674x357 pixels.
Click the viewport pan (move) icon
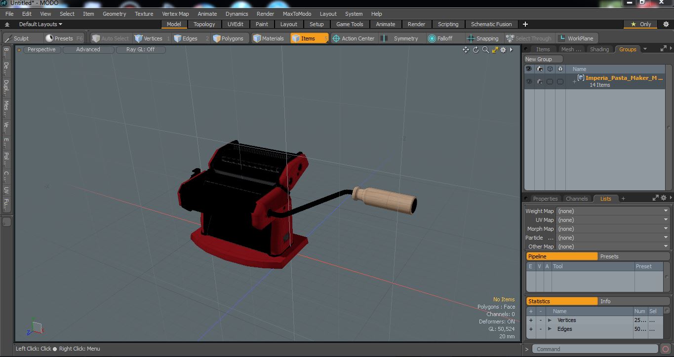466,50
